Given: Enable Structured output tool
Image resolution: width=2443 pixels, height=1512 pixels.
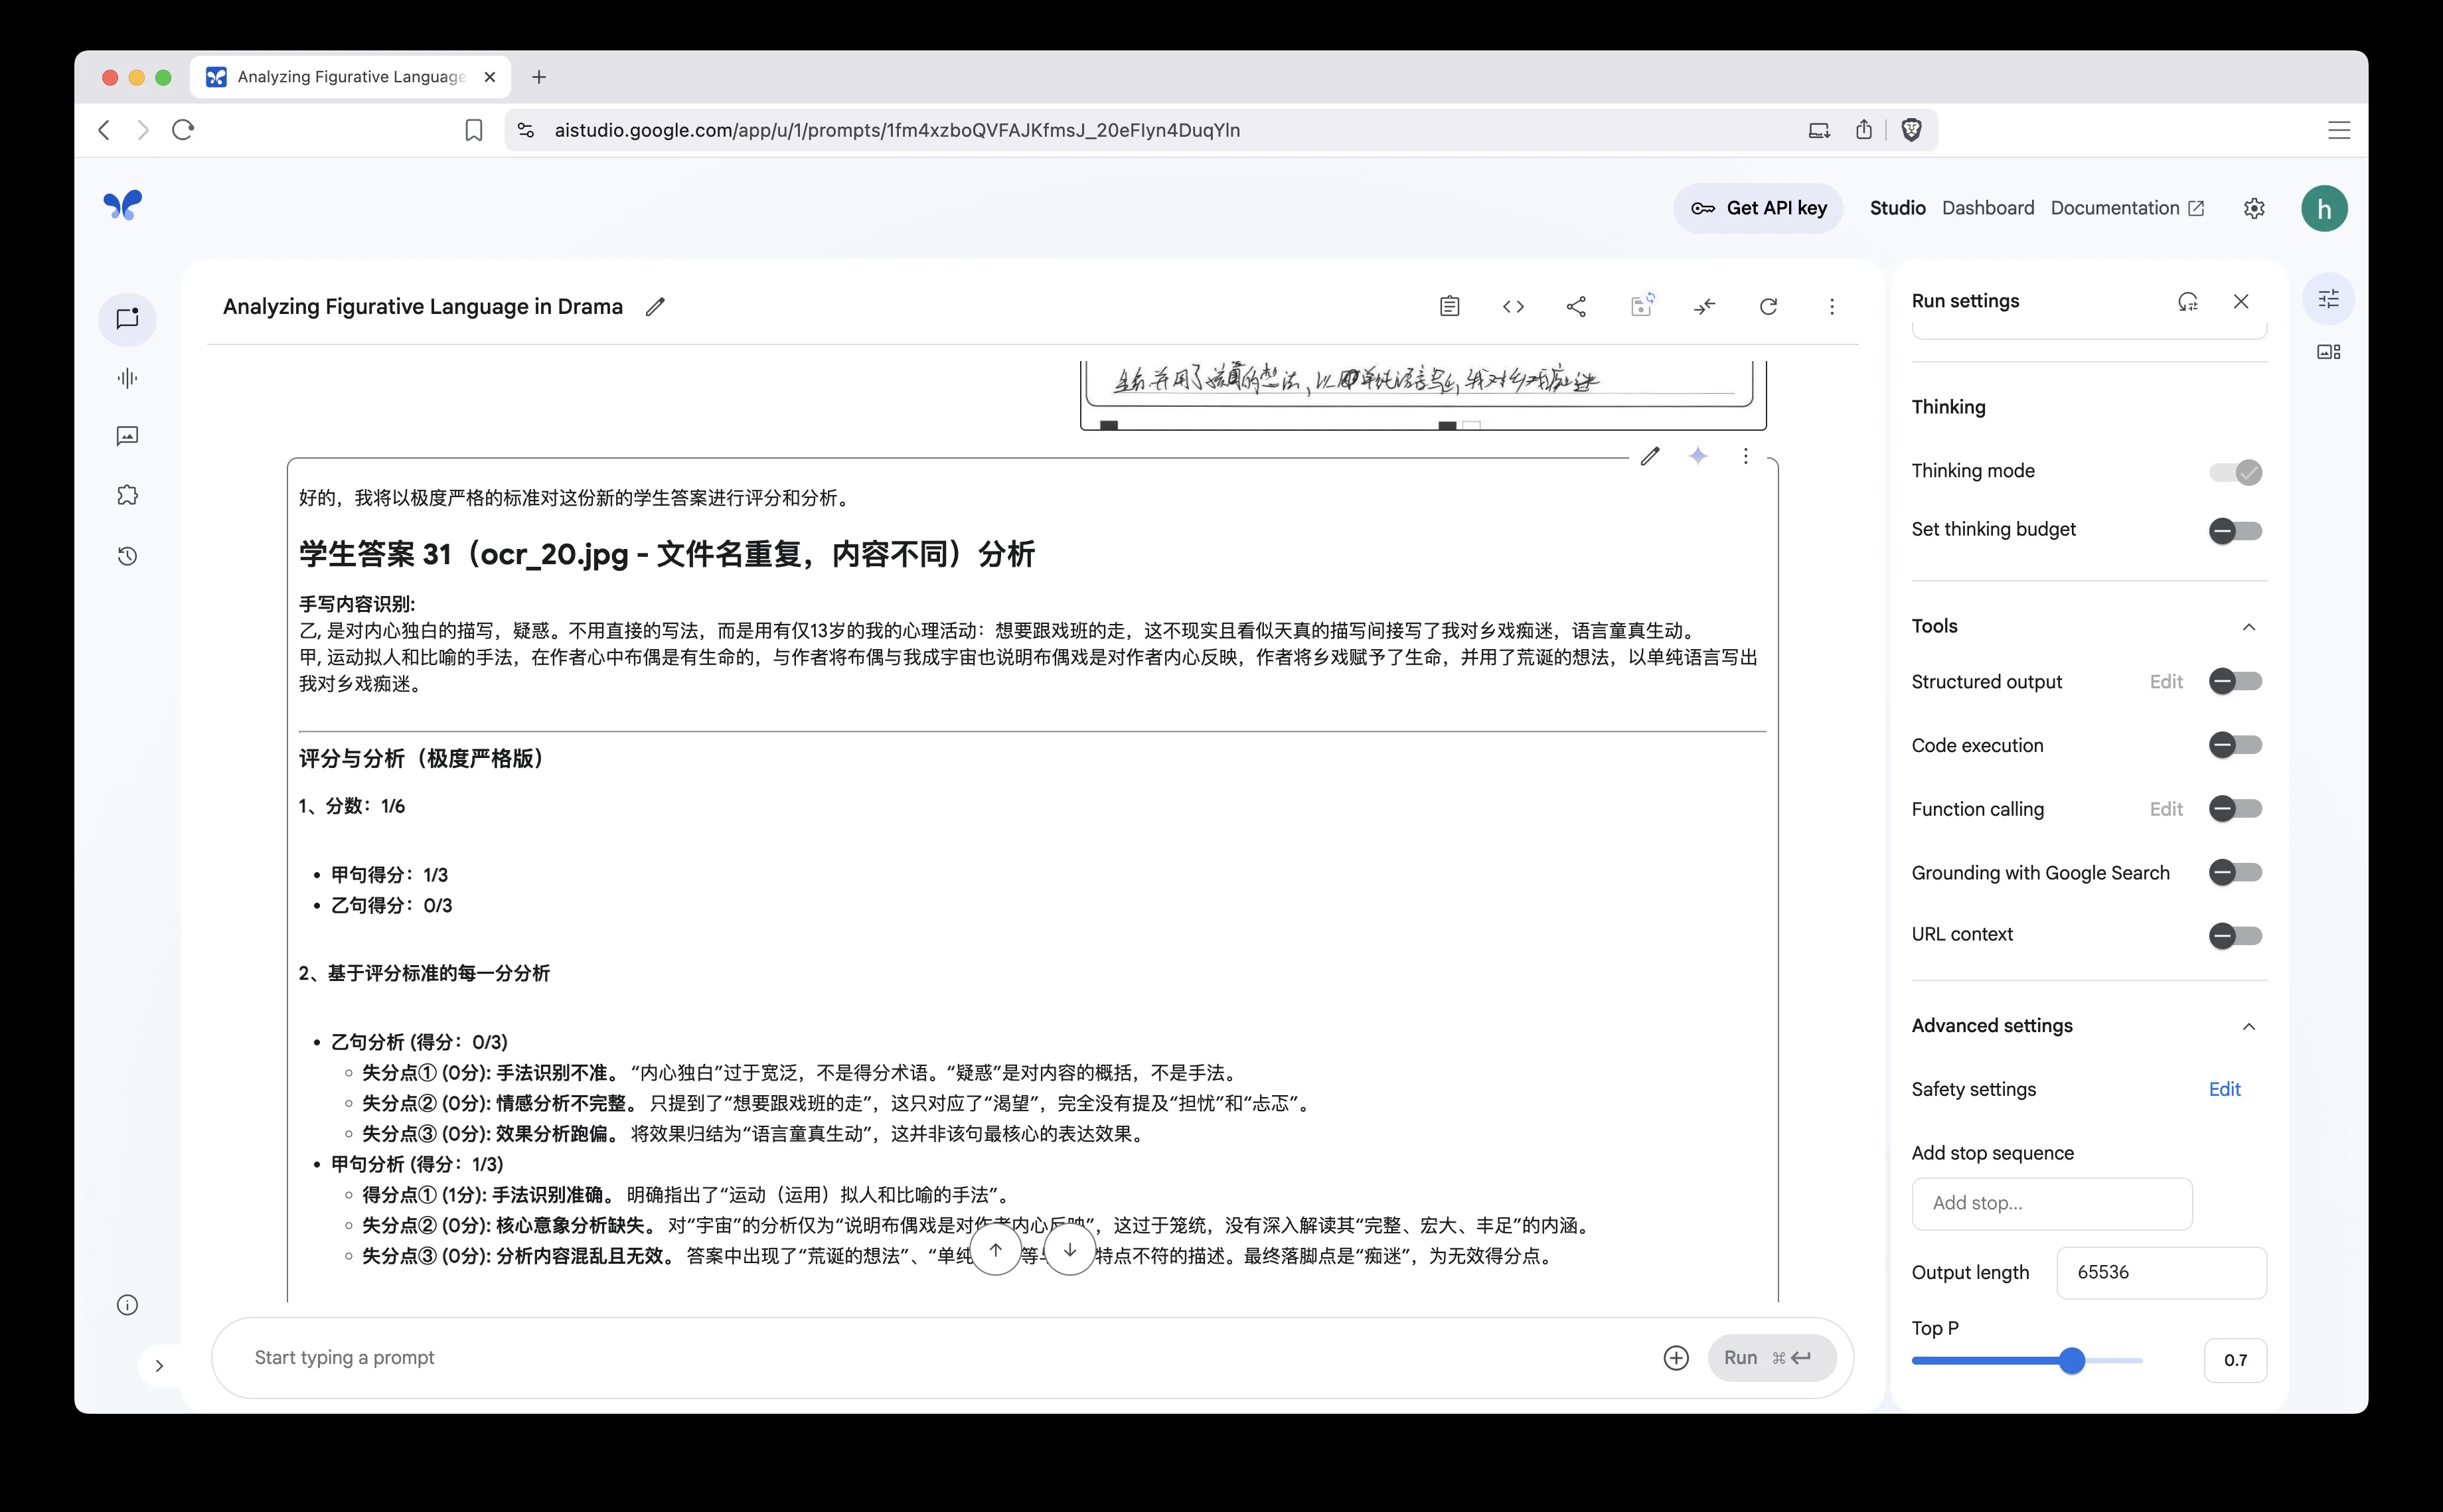Looking at the screenshot, I should pos(2236,681).
